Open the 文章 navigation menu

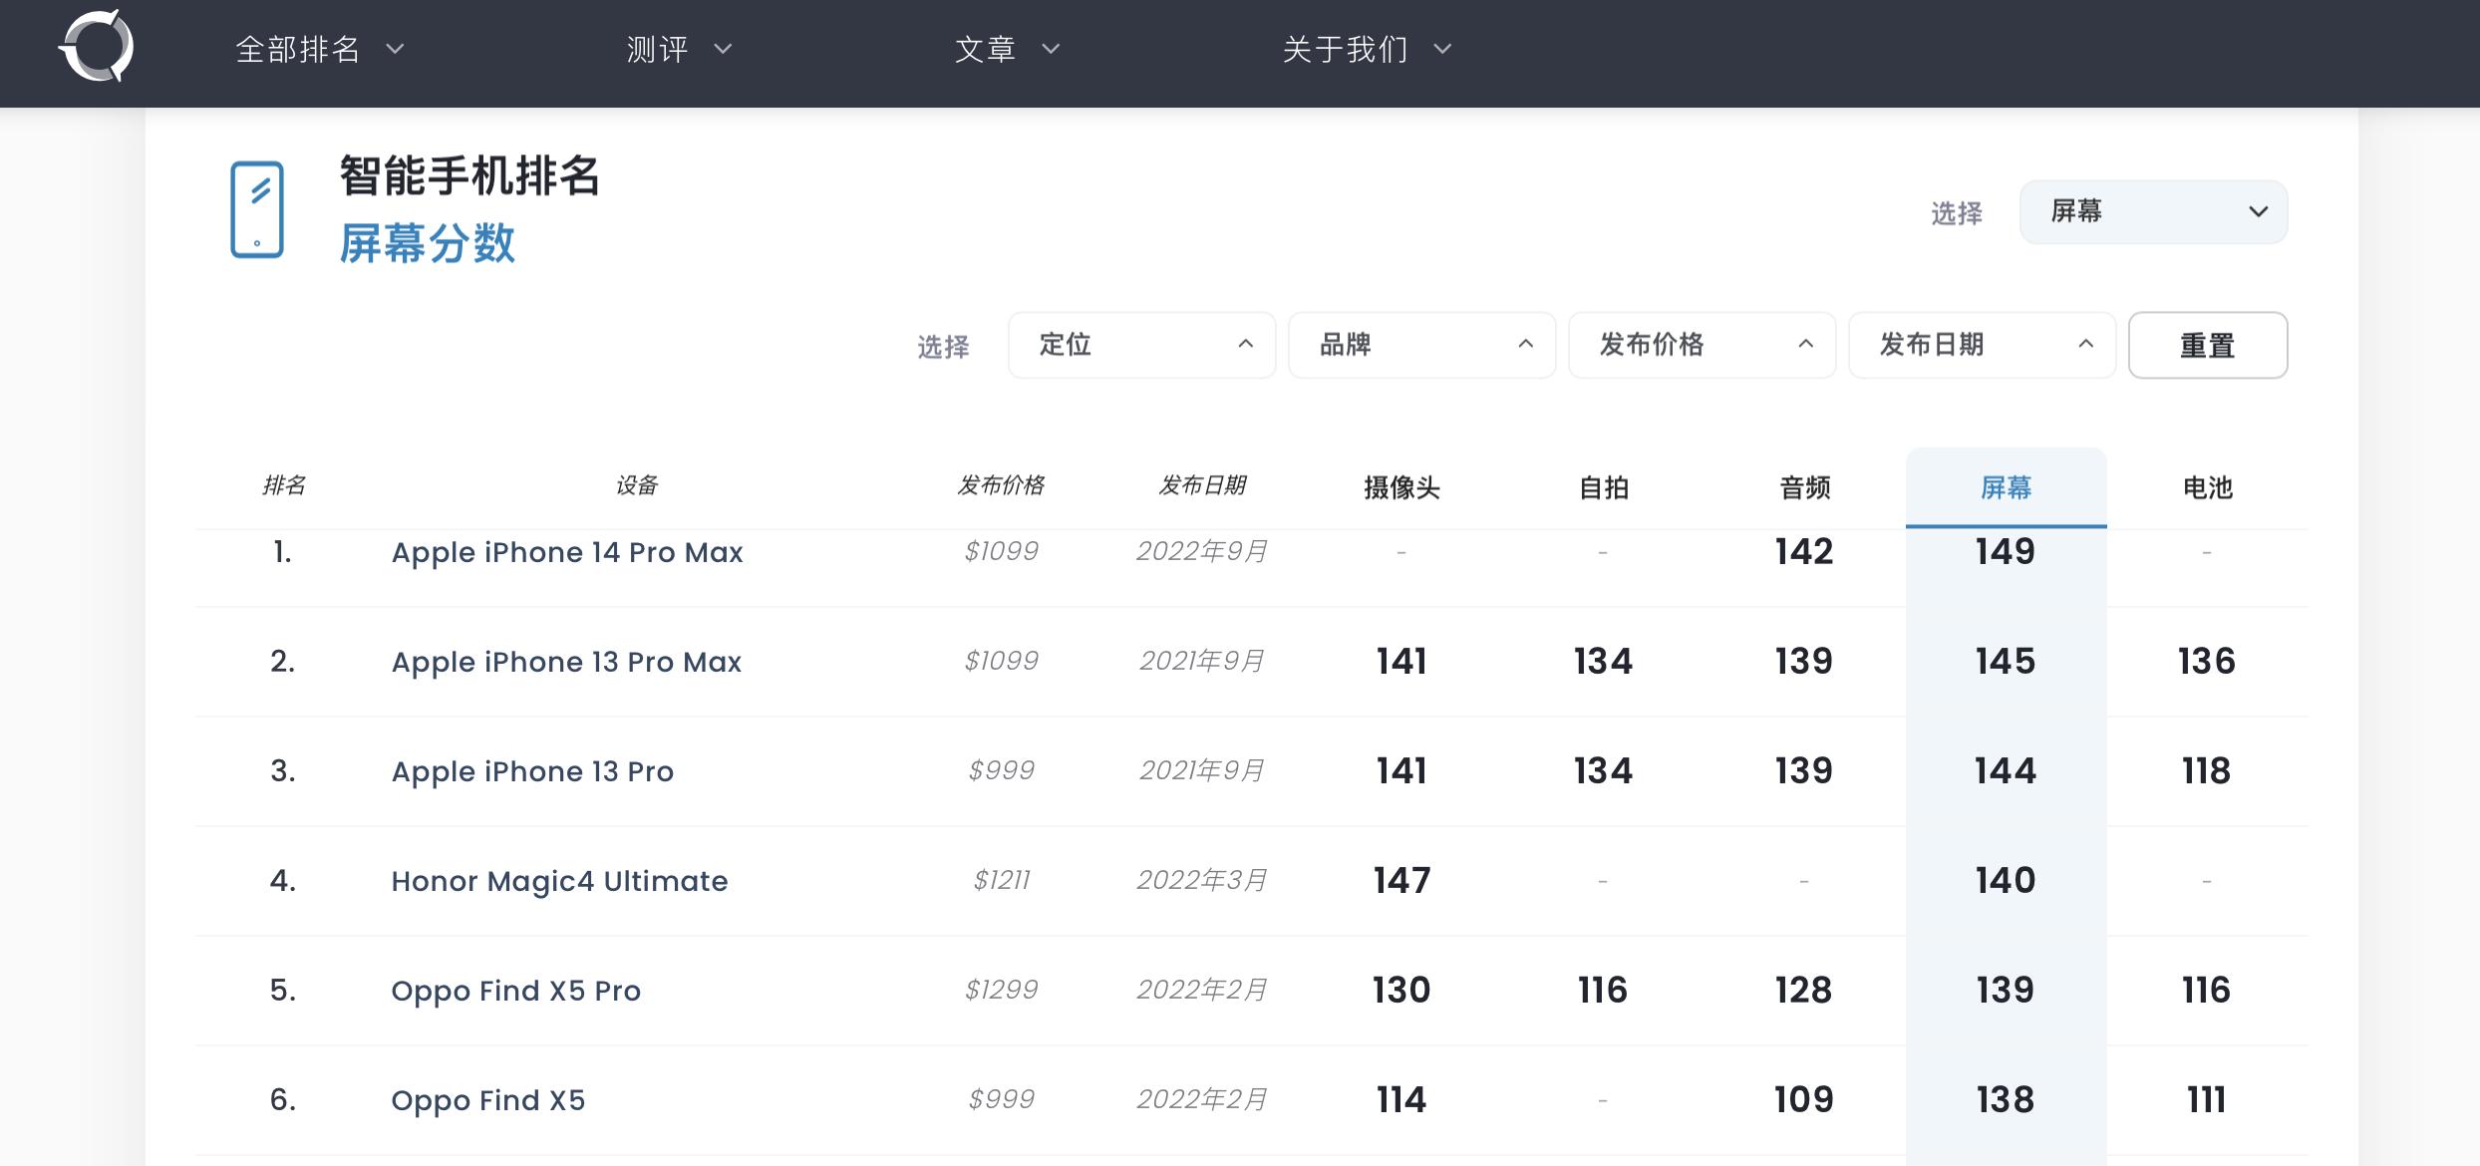pos(1005,48)
